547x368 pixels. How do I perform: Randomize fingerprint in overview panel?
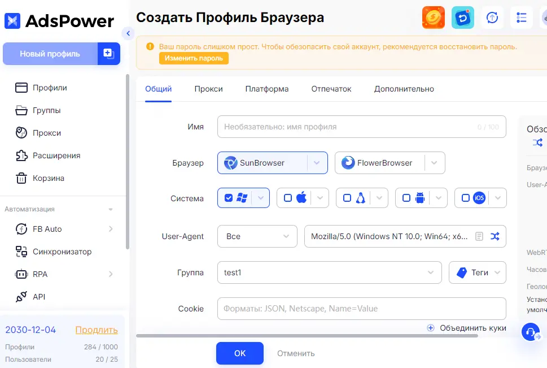pyautogui.click(x=537, y=142)
